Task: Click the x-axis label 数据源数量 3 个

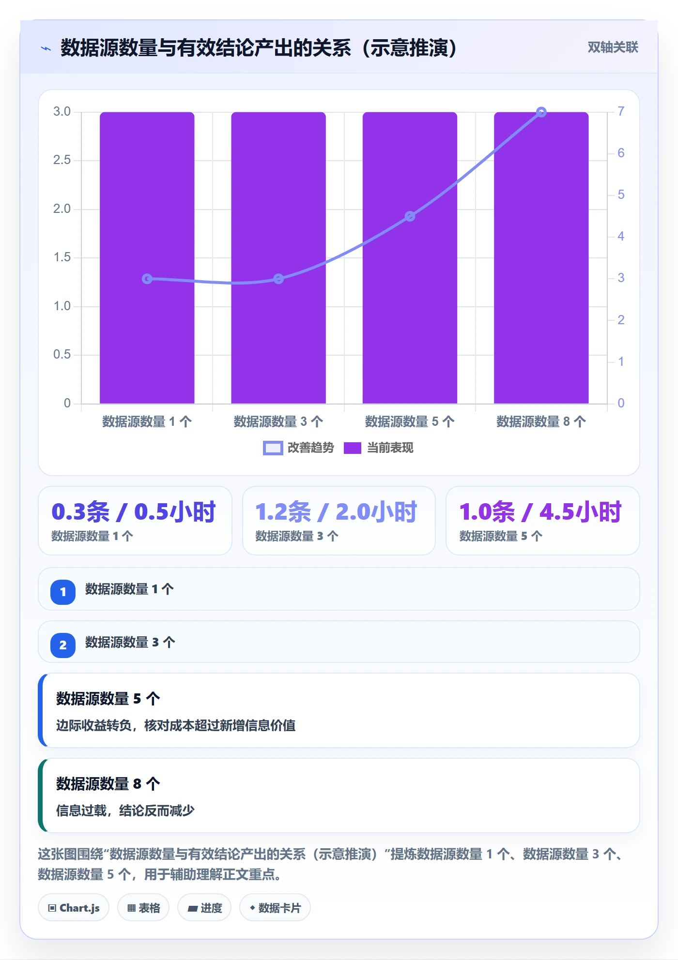Action: point(278,421)
